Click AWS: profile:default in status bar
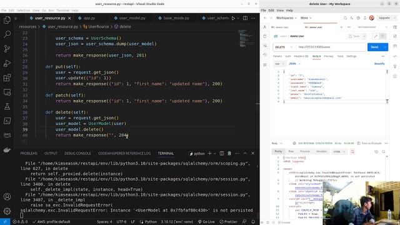The width and height of the screenshot is (400, 225). pyautogui.click(x=51, y=222)
